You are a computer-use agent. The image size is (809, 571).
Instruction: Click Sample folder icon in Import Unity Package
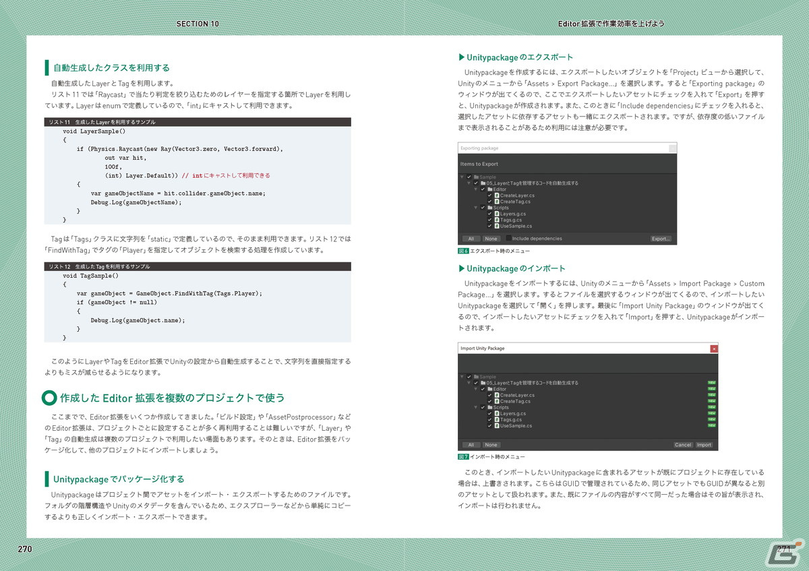(x=477, y=377)
